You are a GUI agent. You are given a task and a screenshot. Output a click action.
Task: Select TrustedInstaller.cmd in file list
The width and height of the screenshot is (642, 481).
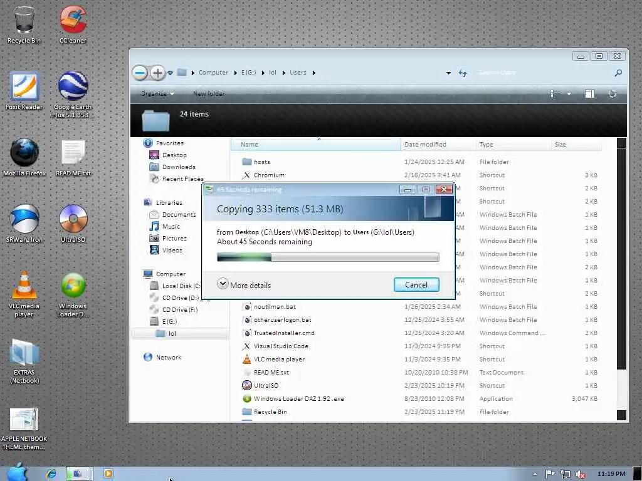tap(278, 333)
